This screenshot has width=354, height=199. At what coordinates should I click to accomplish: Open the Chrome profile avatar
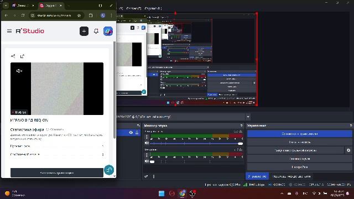103,15
